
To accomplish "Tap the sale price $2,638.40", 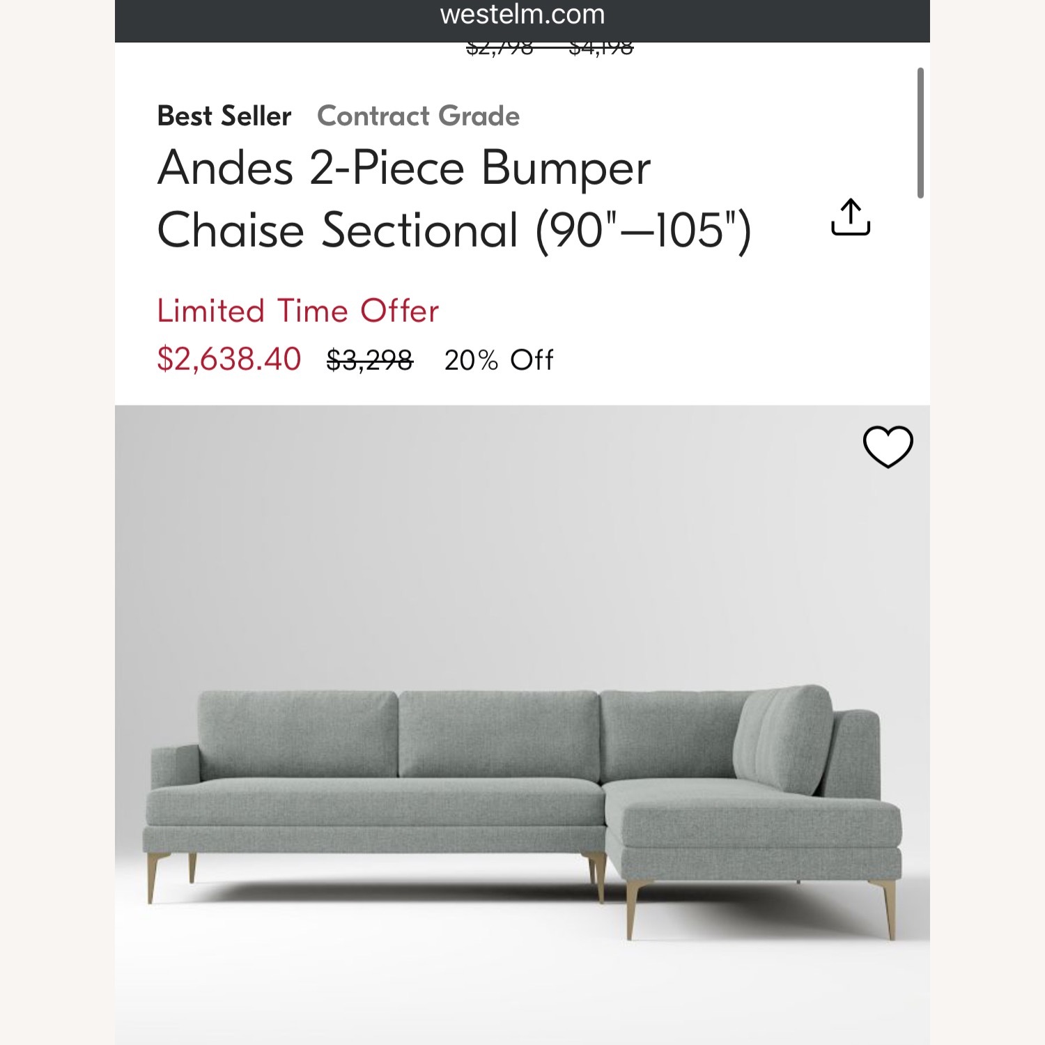I will [x=228, y=359].
